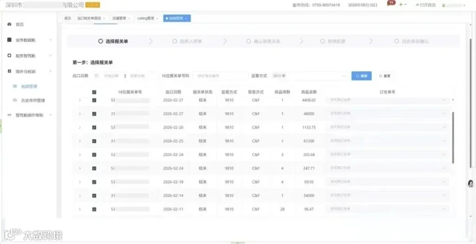Click the calendar icon in 出口日期 field
The width and height of the screenshot is (476, 244).
[97, 76]
